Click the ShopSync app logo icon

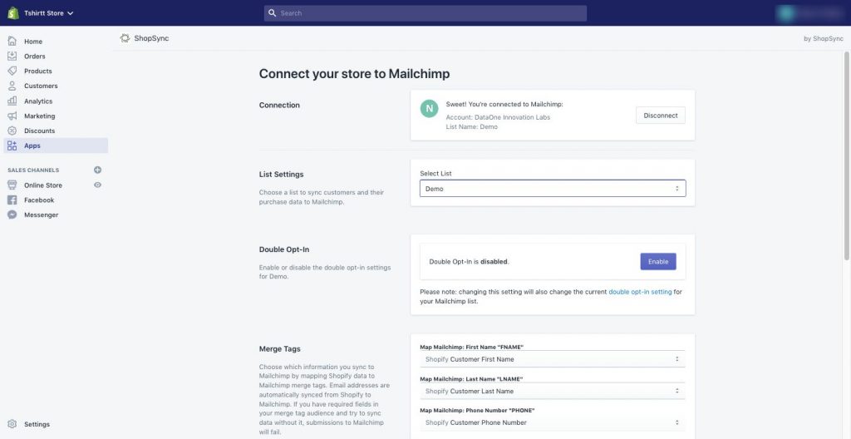pos(125,38)
